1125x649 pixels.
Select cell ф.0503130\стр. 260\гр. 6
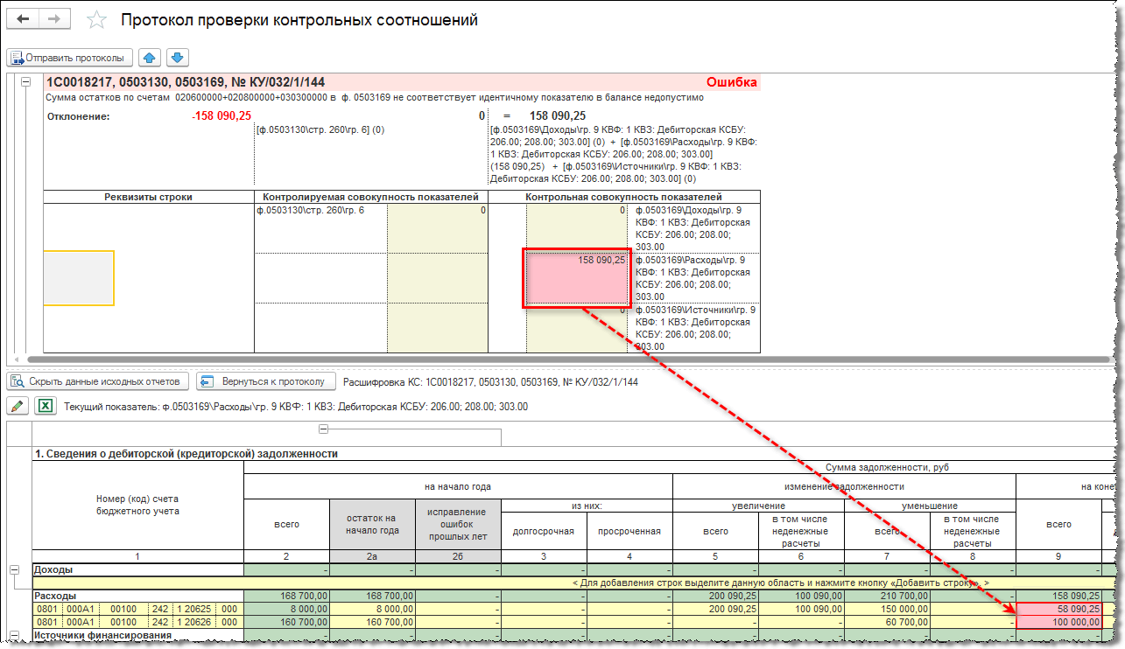click(321, 228)
